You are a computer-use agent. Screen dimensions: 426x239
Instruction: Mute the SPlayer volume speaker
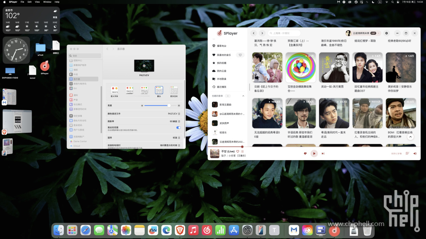(415, 154)
